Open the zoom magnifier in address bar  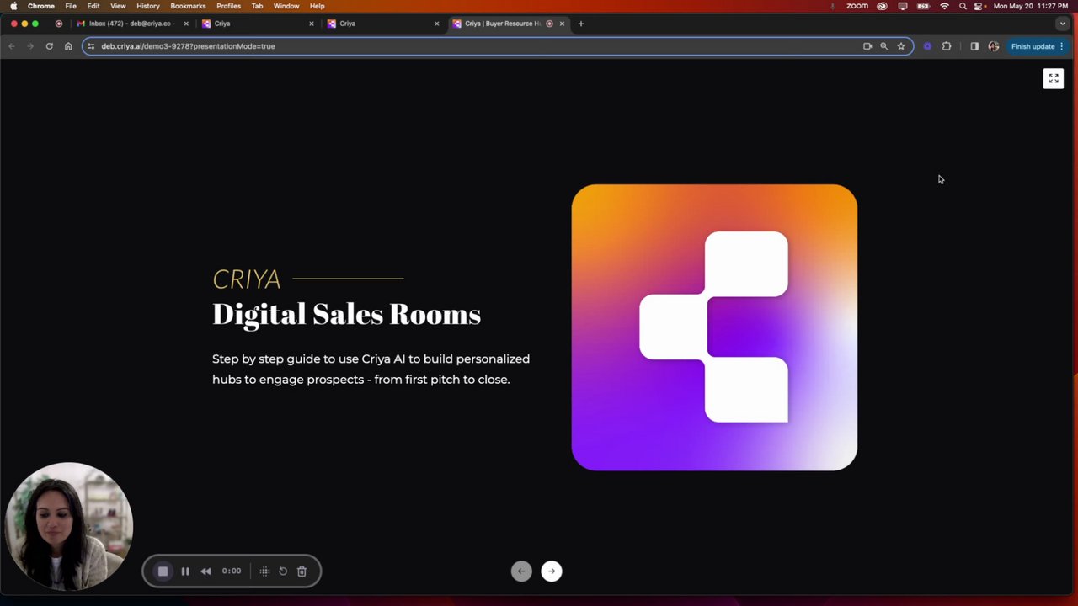coord(883,46)
